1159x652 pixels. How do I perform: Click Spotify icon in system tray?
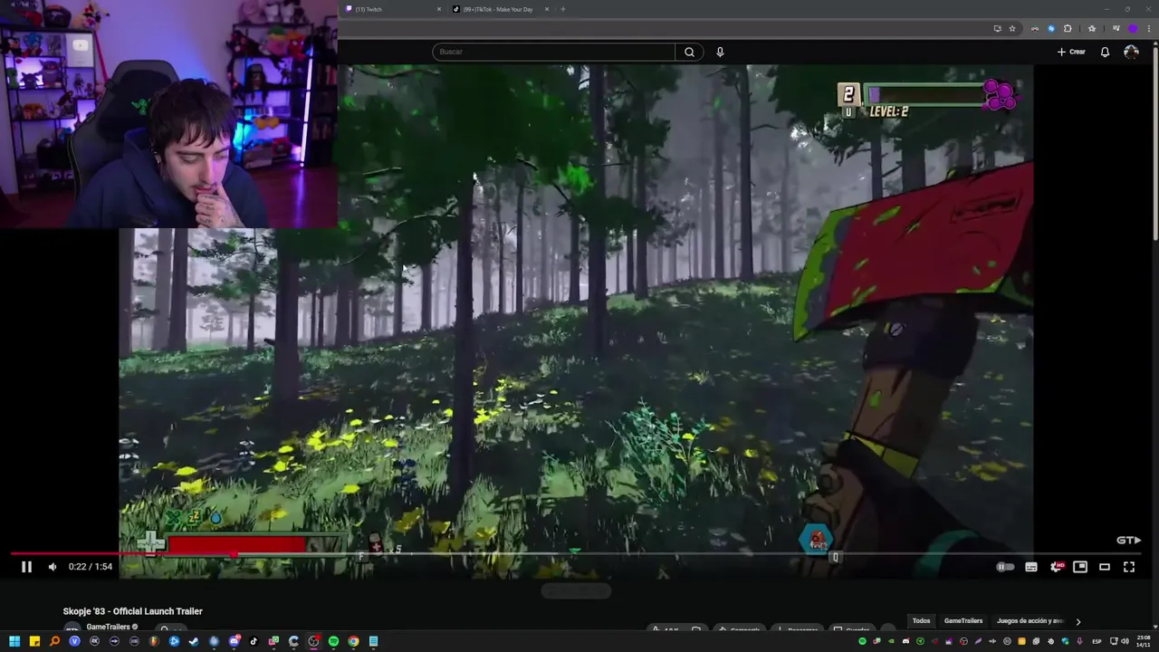(x=862, y=641)
